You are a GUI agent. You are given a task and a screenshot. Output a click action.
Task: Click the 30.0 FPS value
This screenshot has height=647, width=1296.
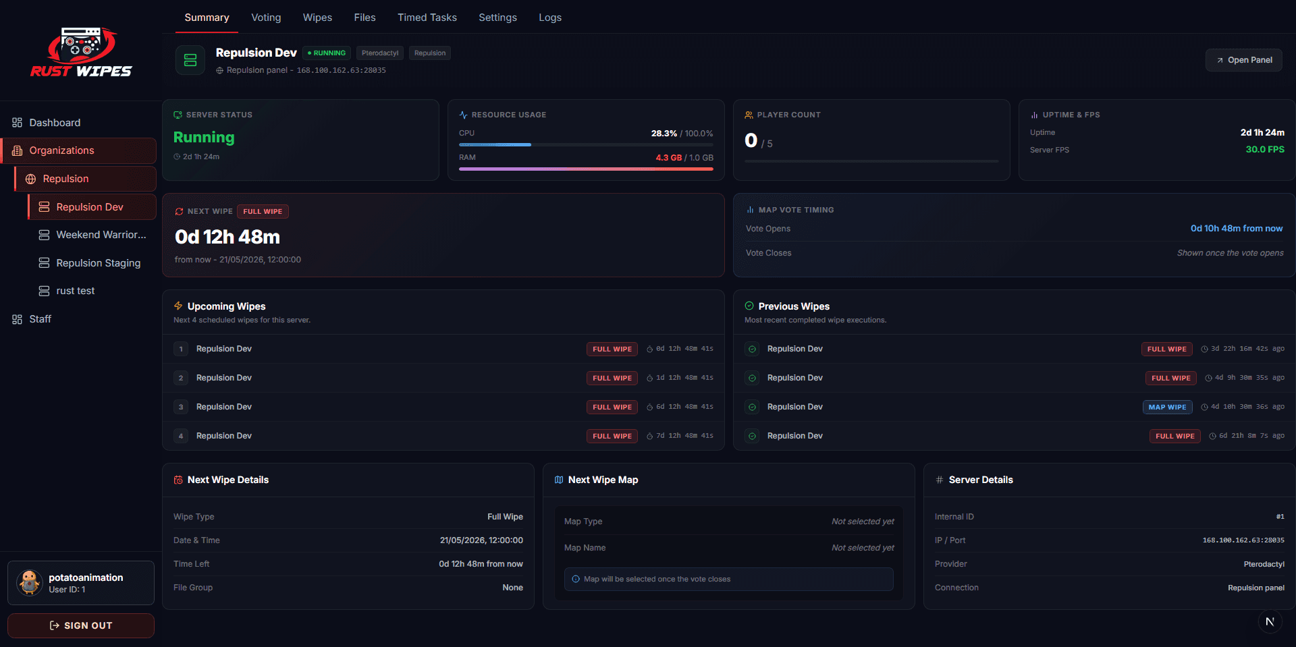click(1265, 149)
